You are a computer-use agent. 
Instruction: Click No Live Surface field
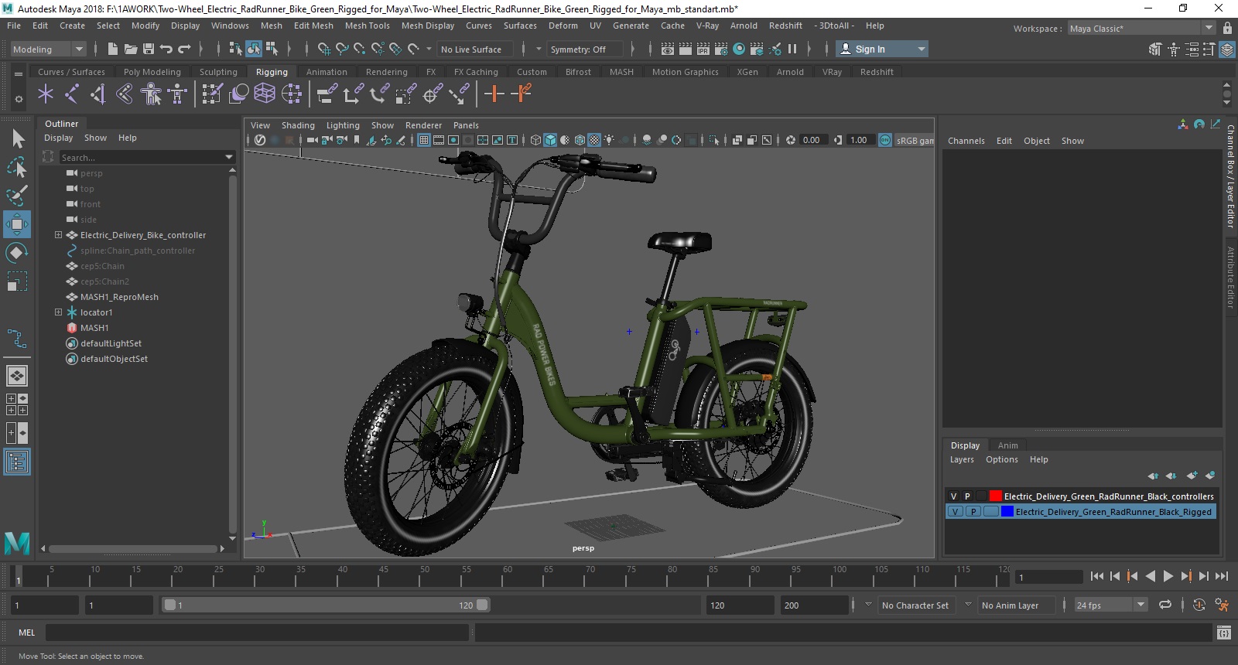coord(476,49)
